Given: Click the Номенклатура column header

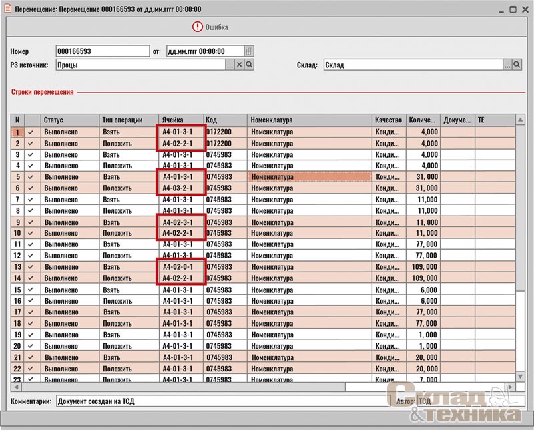Looking at the screenshot, I should (309, 120).
